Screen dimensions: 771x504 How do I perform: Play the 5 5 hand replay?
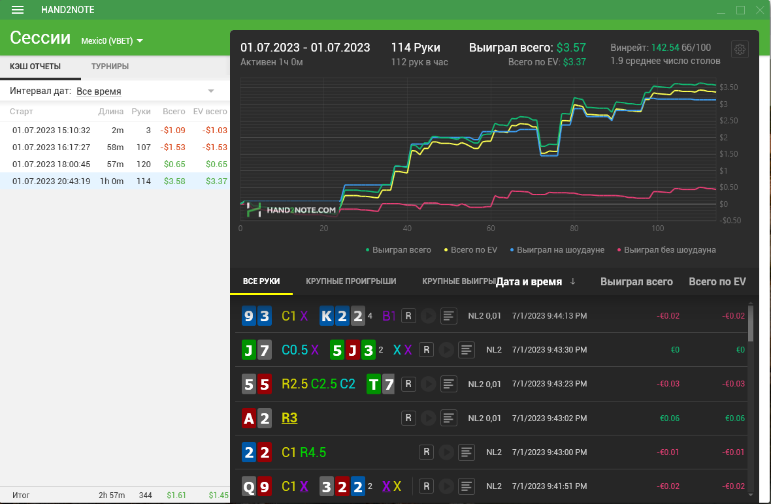click(x=428, y=384)
